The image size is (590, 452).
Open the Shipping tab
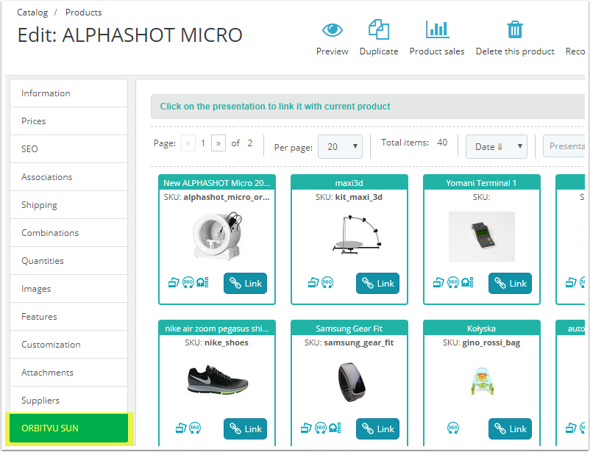tap(69, 205)
